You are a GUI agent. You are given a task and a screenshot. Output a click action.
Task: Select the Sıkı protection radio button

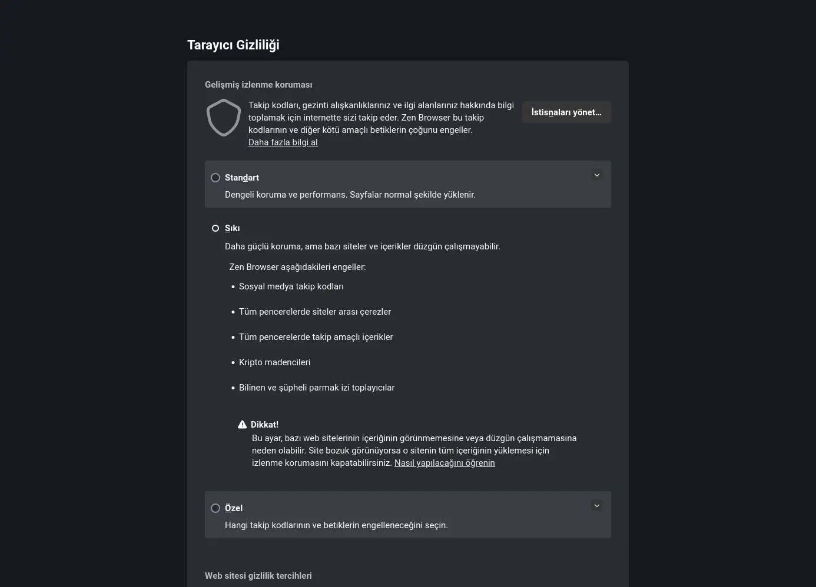pyautogui.click(x=215, y=228)
